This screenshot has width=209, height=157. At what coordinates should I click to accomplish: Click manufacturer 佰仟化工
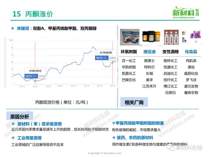[170, 80]
